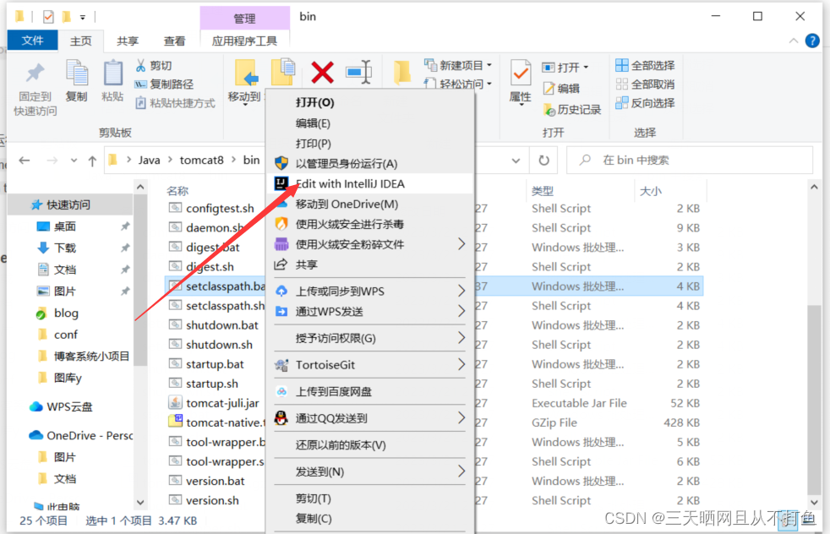This screenshot has height=534, width=830.
Task: Choose Huorong virus scan (使用火绒安全进行杀毒)
Action: tap(369, 224)
